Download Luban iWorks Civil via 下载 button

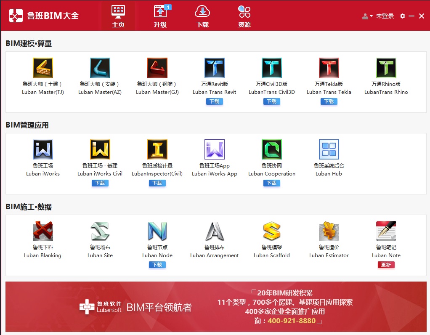pos(100,183)
